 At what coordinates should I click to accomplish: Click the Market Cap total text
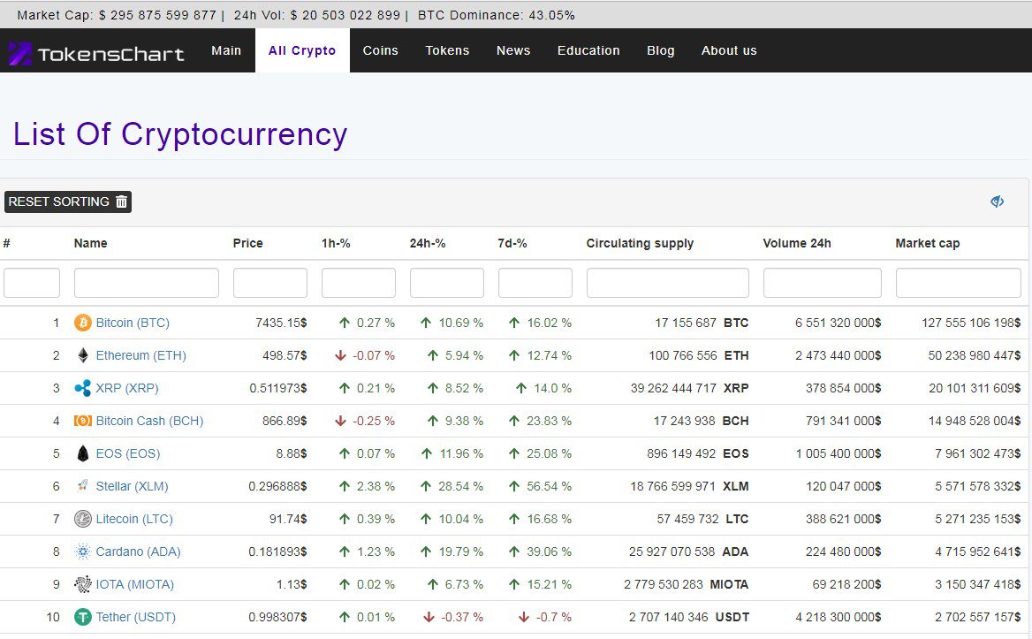(x=117, y=15)
